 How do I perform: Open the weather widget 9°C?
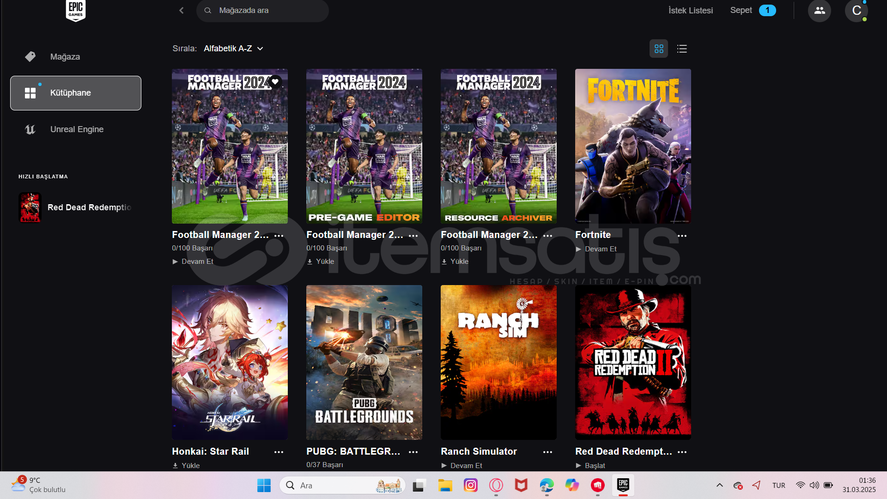click(39, 485)
